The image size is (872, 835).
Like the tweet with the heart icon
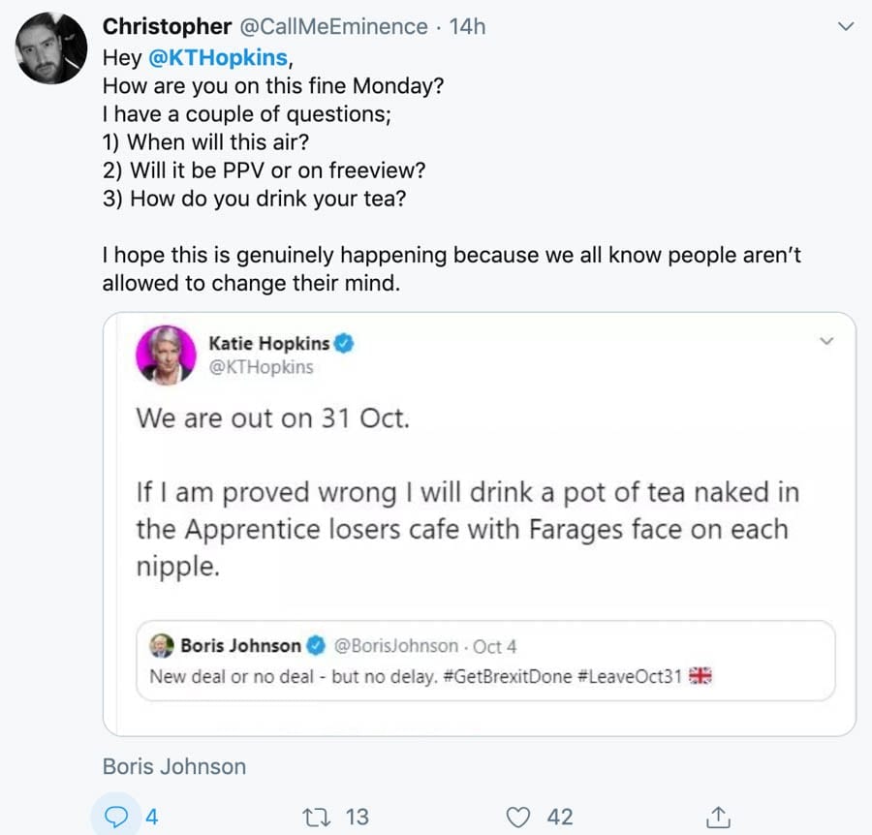click(x=520, y=817)
